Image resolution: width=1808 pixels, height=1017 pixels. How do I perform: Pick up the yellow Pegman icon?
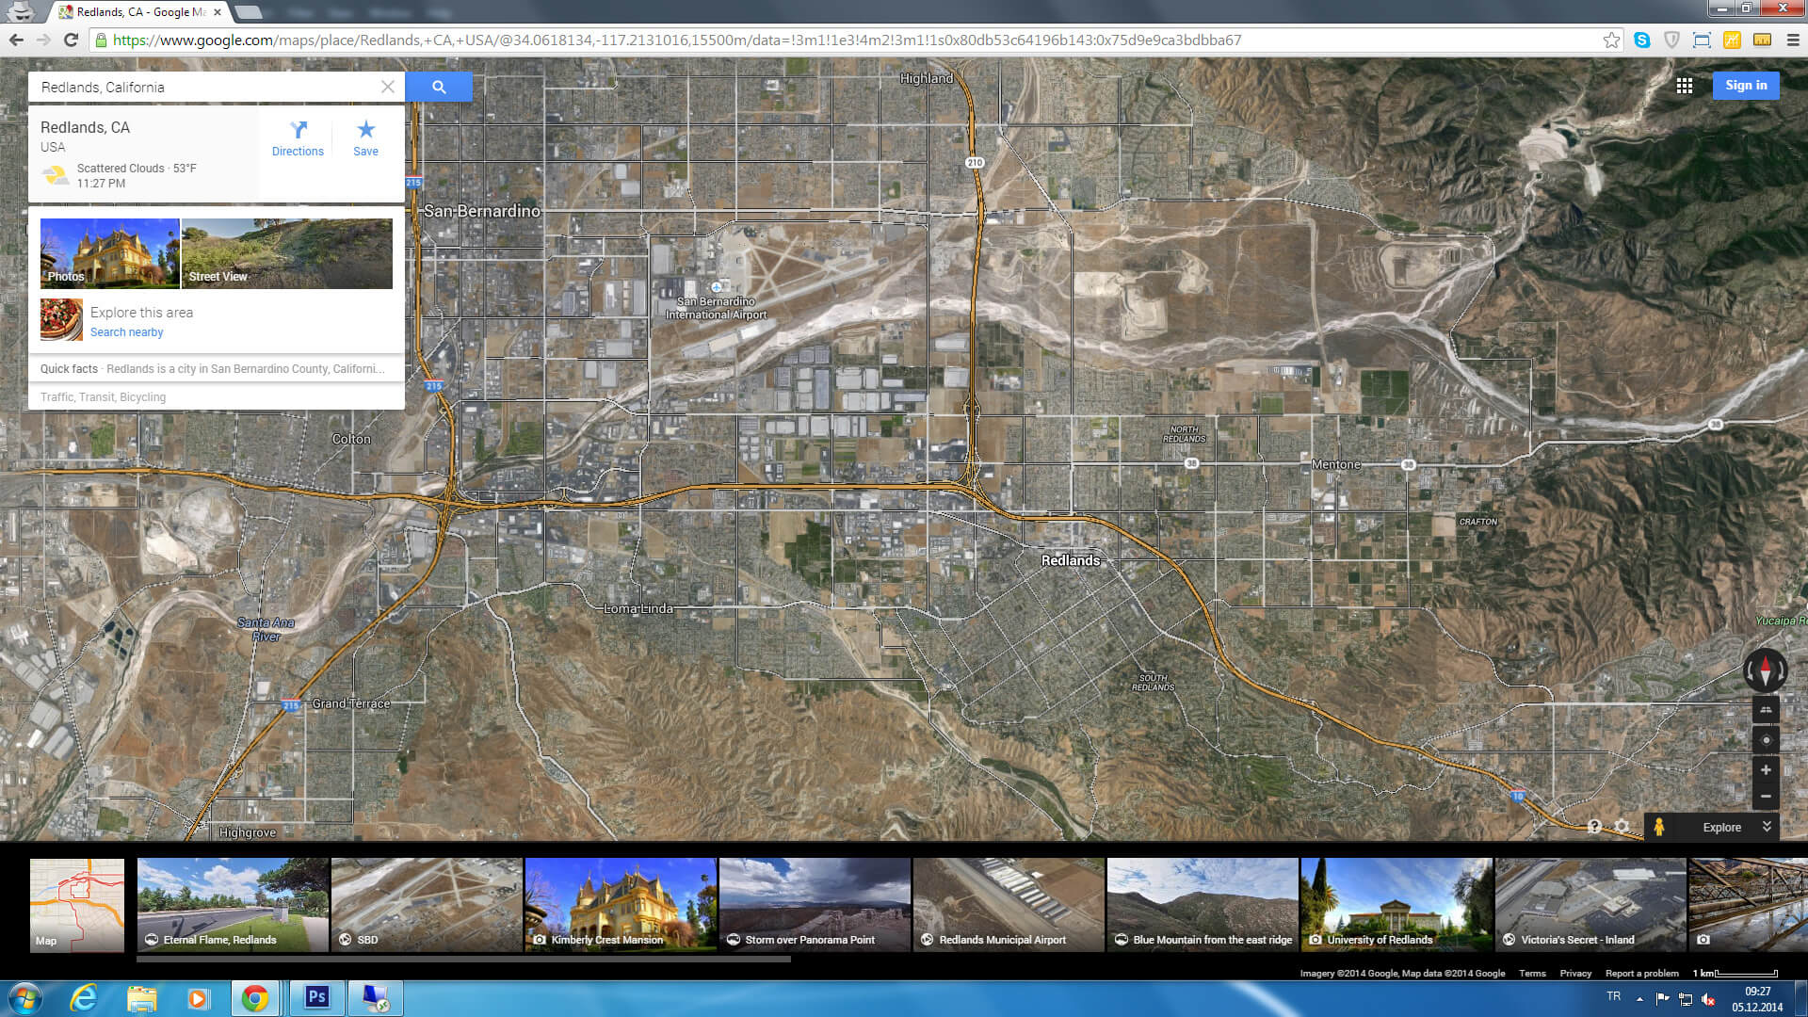pyautogui.click(x=1659, y=827)
